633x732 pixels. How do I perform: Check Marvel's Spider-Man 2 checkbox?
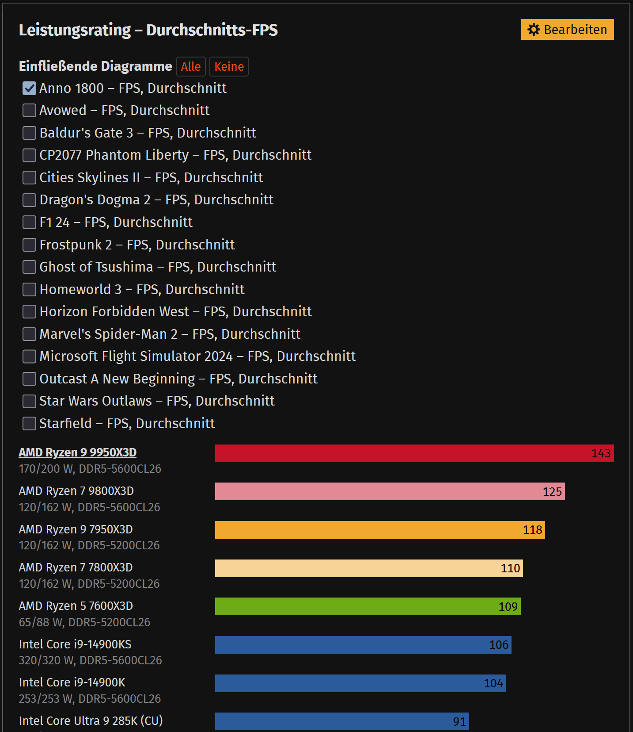pos(29,334)
